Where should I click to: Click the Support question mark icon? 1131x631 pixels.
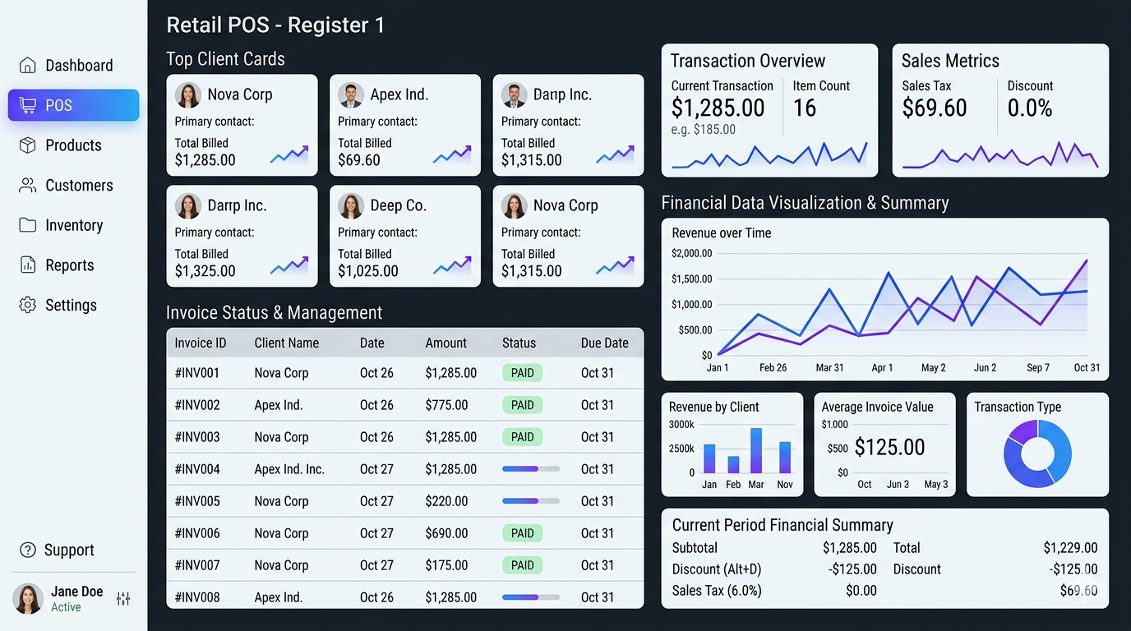28,550
